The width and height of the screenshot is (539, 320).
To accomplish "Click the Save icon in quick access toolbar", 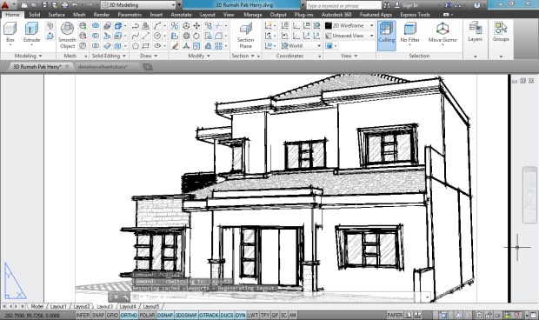I will (x=44, y=5).
